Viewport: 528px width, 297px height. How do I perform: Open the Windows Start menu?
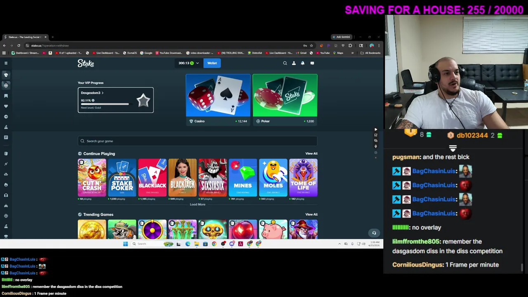coord(125,244)
